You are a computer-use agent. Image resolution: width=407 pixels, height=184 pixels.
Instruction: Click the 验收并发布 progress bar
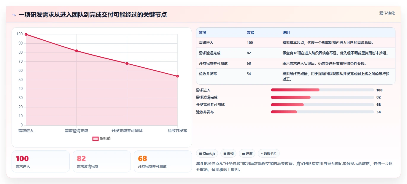point(322,112)
